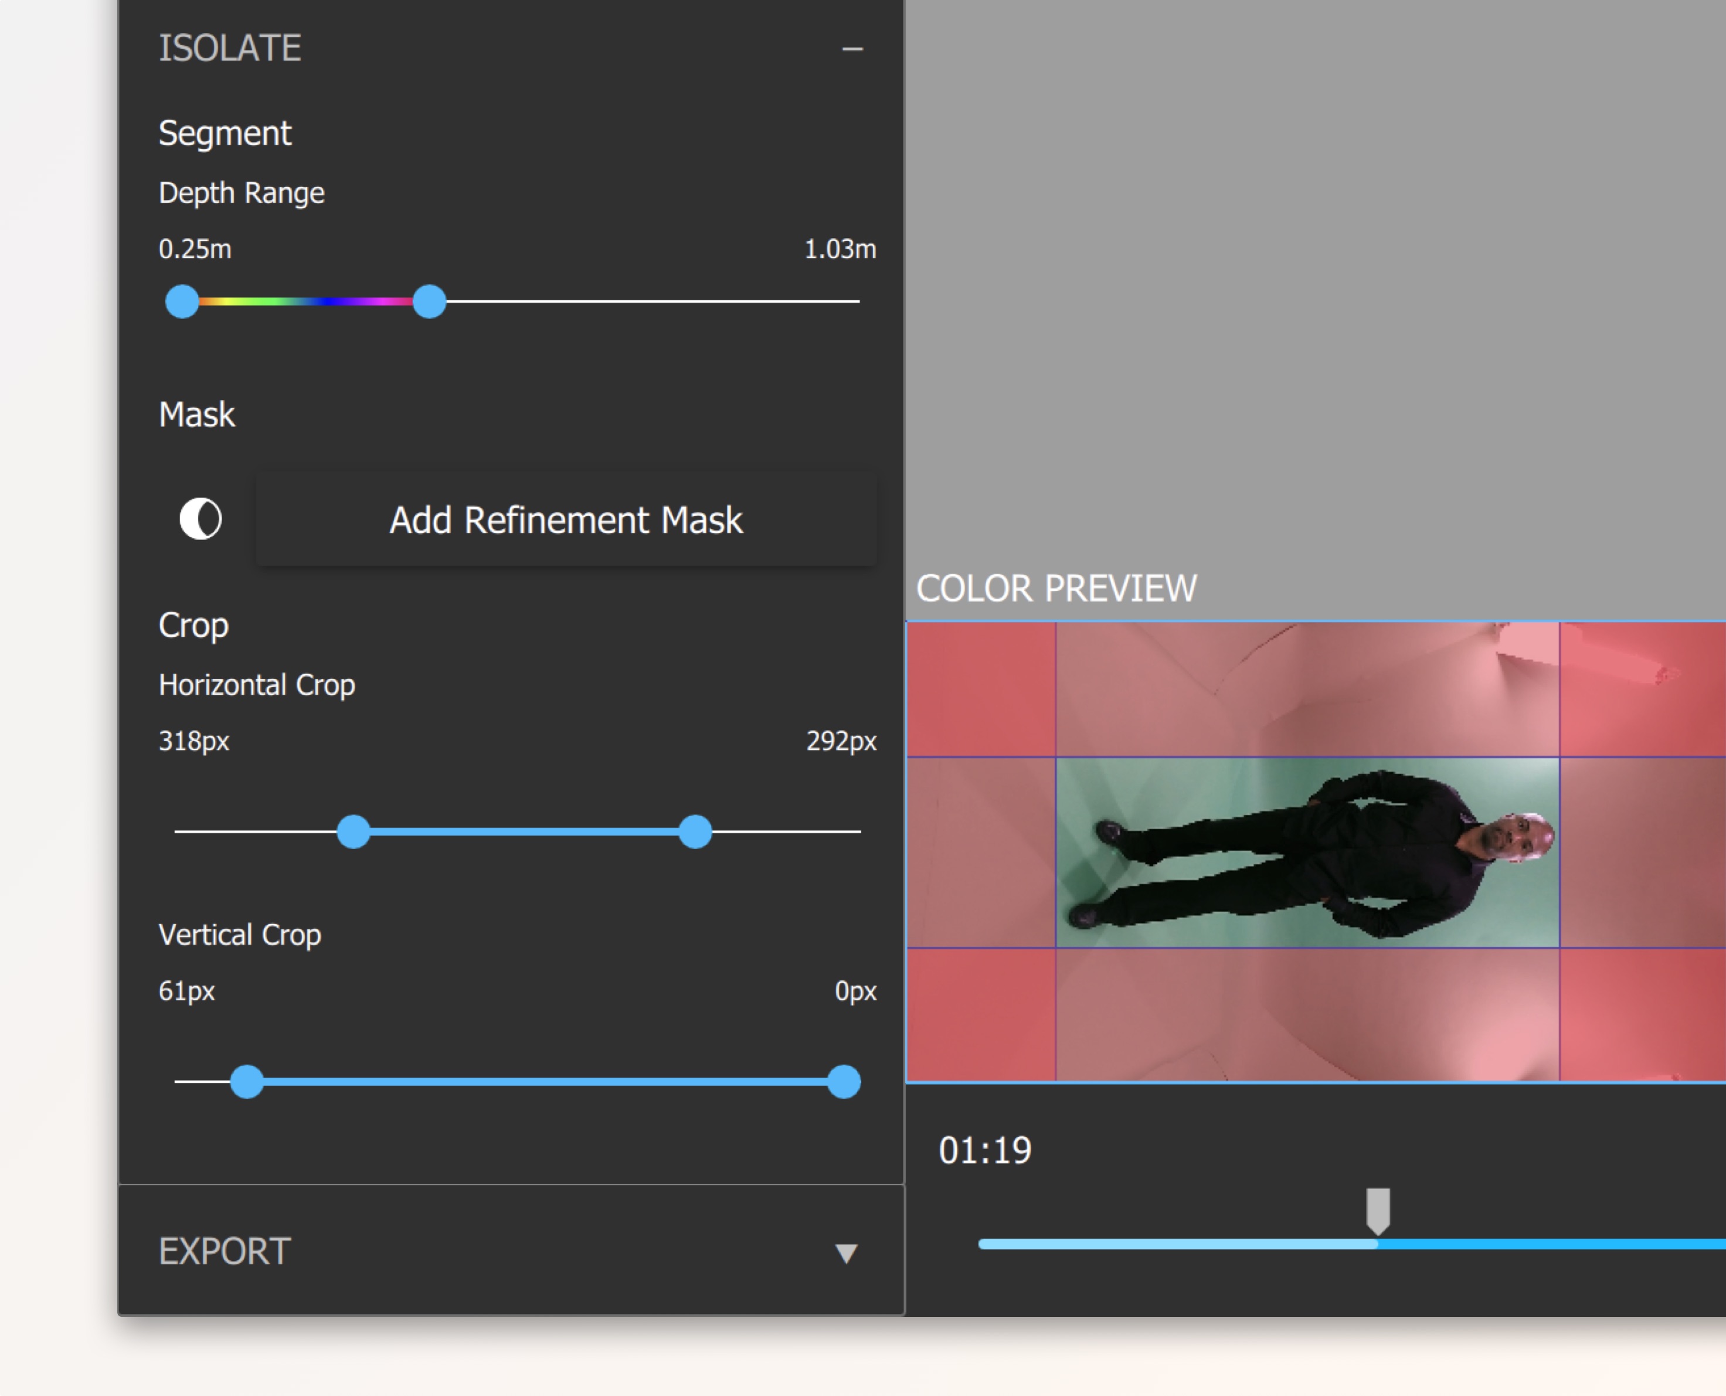Click the 01:19 timecode display
The image size is (1726, 1396).
985,1151
